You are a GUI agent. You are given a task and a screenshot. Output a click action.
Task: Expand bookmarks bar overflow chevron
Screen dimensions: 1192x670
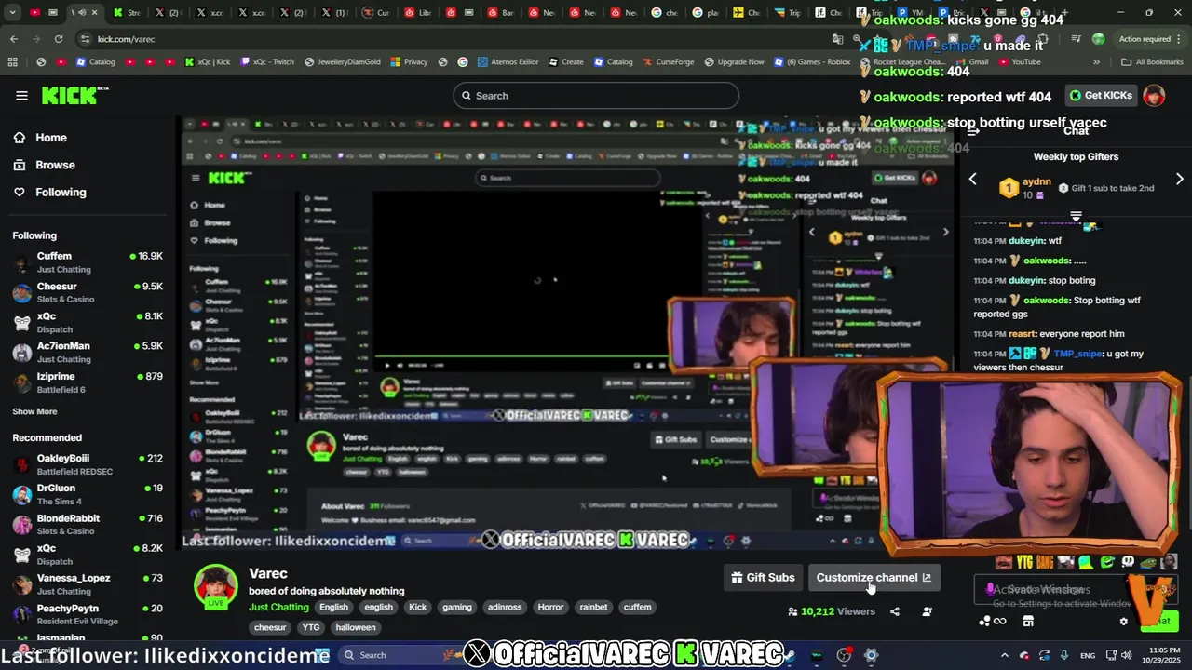(x=1096, y=62)
